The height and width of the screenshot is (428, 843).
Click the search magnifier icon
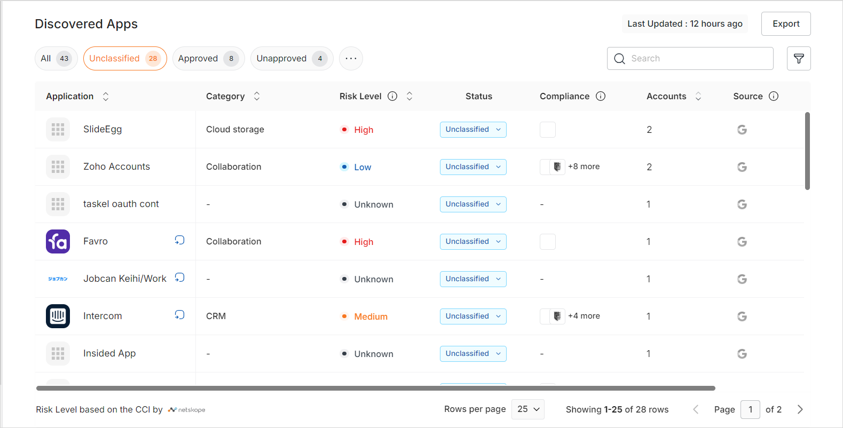[x=619, y=59]
